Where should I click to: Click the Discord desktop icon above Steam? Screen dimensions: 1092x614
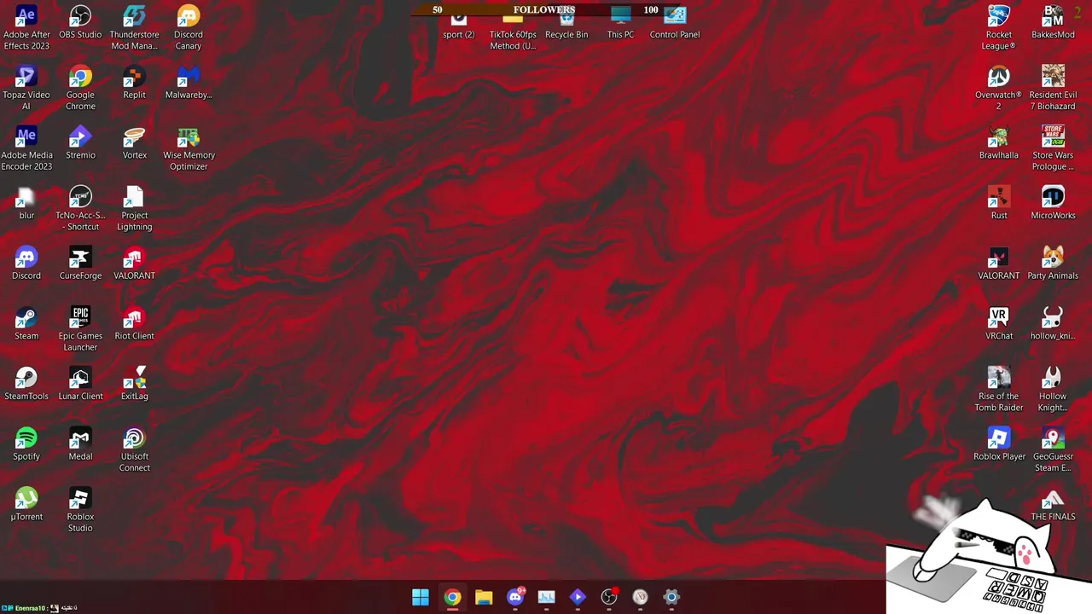tap(26, 263)
